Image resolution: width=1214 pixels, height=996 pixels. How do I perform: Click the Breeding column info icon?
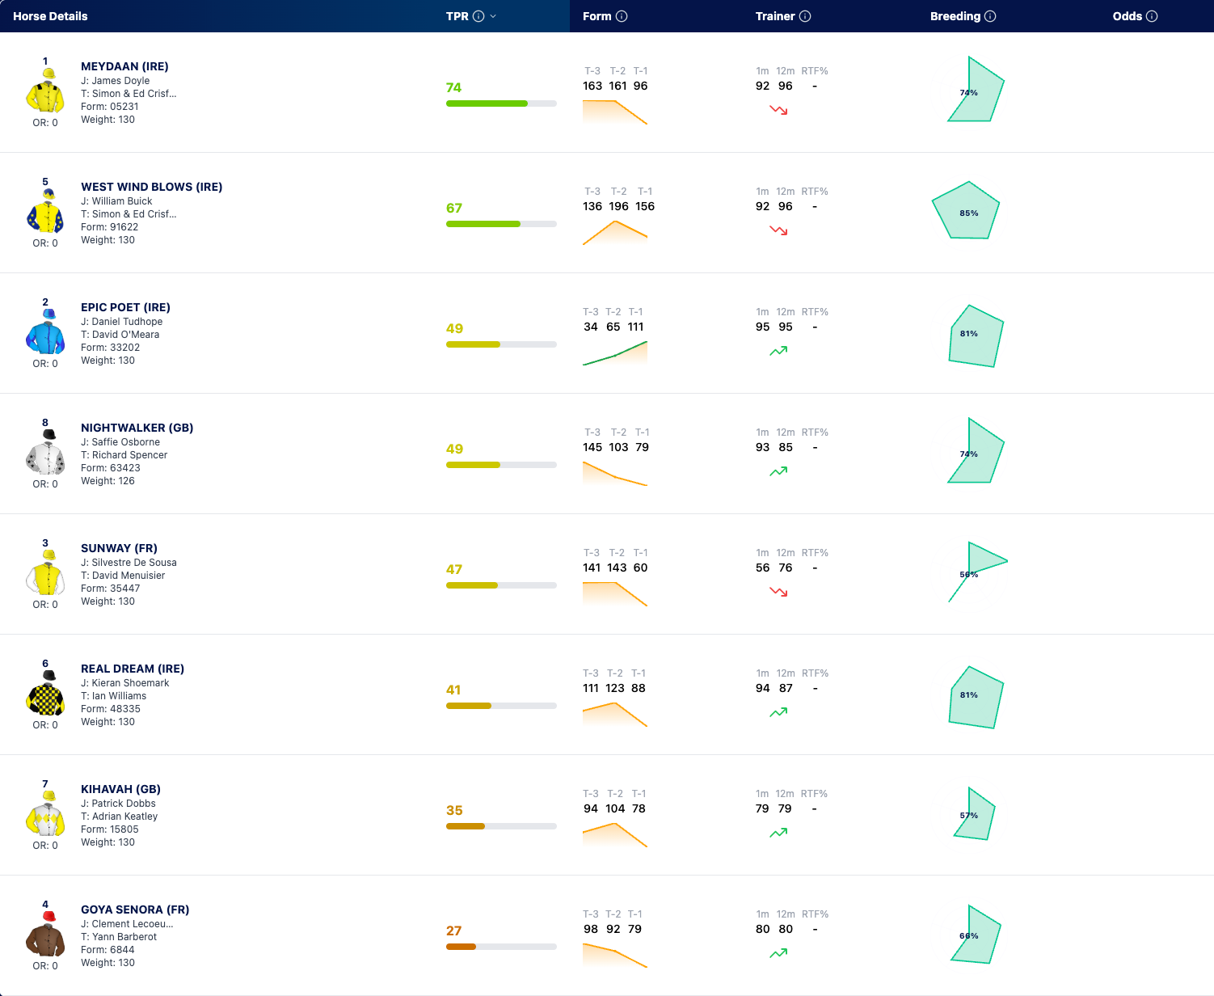990,16
